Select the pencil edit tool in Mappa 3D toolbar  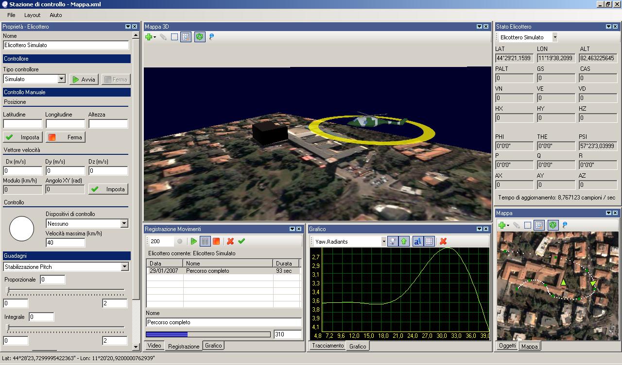pyautogui.click(x=163, y=37)
